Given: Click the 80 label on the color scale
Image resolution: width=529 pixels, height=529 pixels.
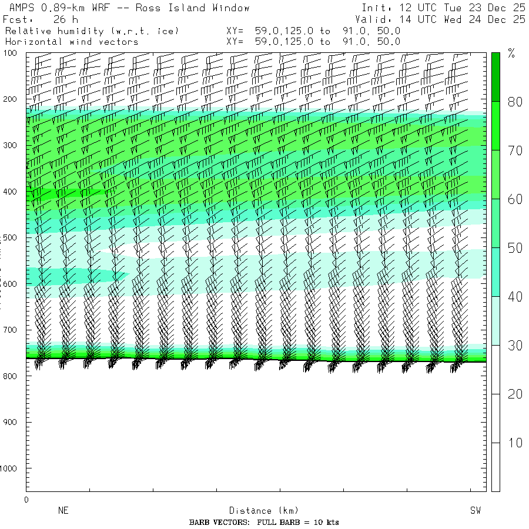Looking at the screenshot, I should point(515,102).
